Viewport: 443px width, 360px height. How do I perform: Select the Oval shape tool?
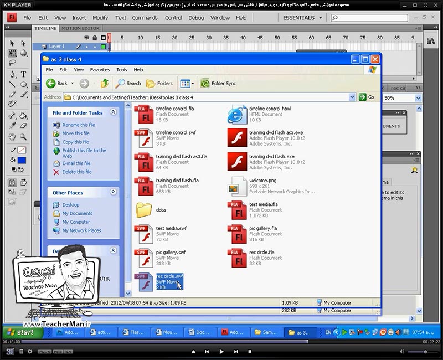click(x=24, y=84)
